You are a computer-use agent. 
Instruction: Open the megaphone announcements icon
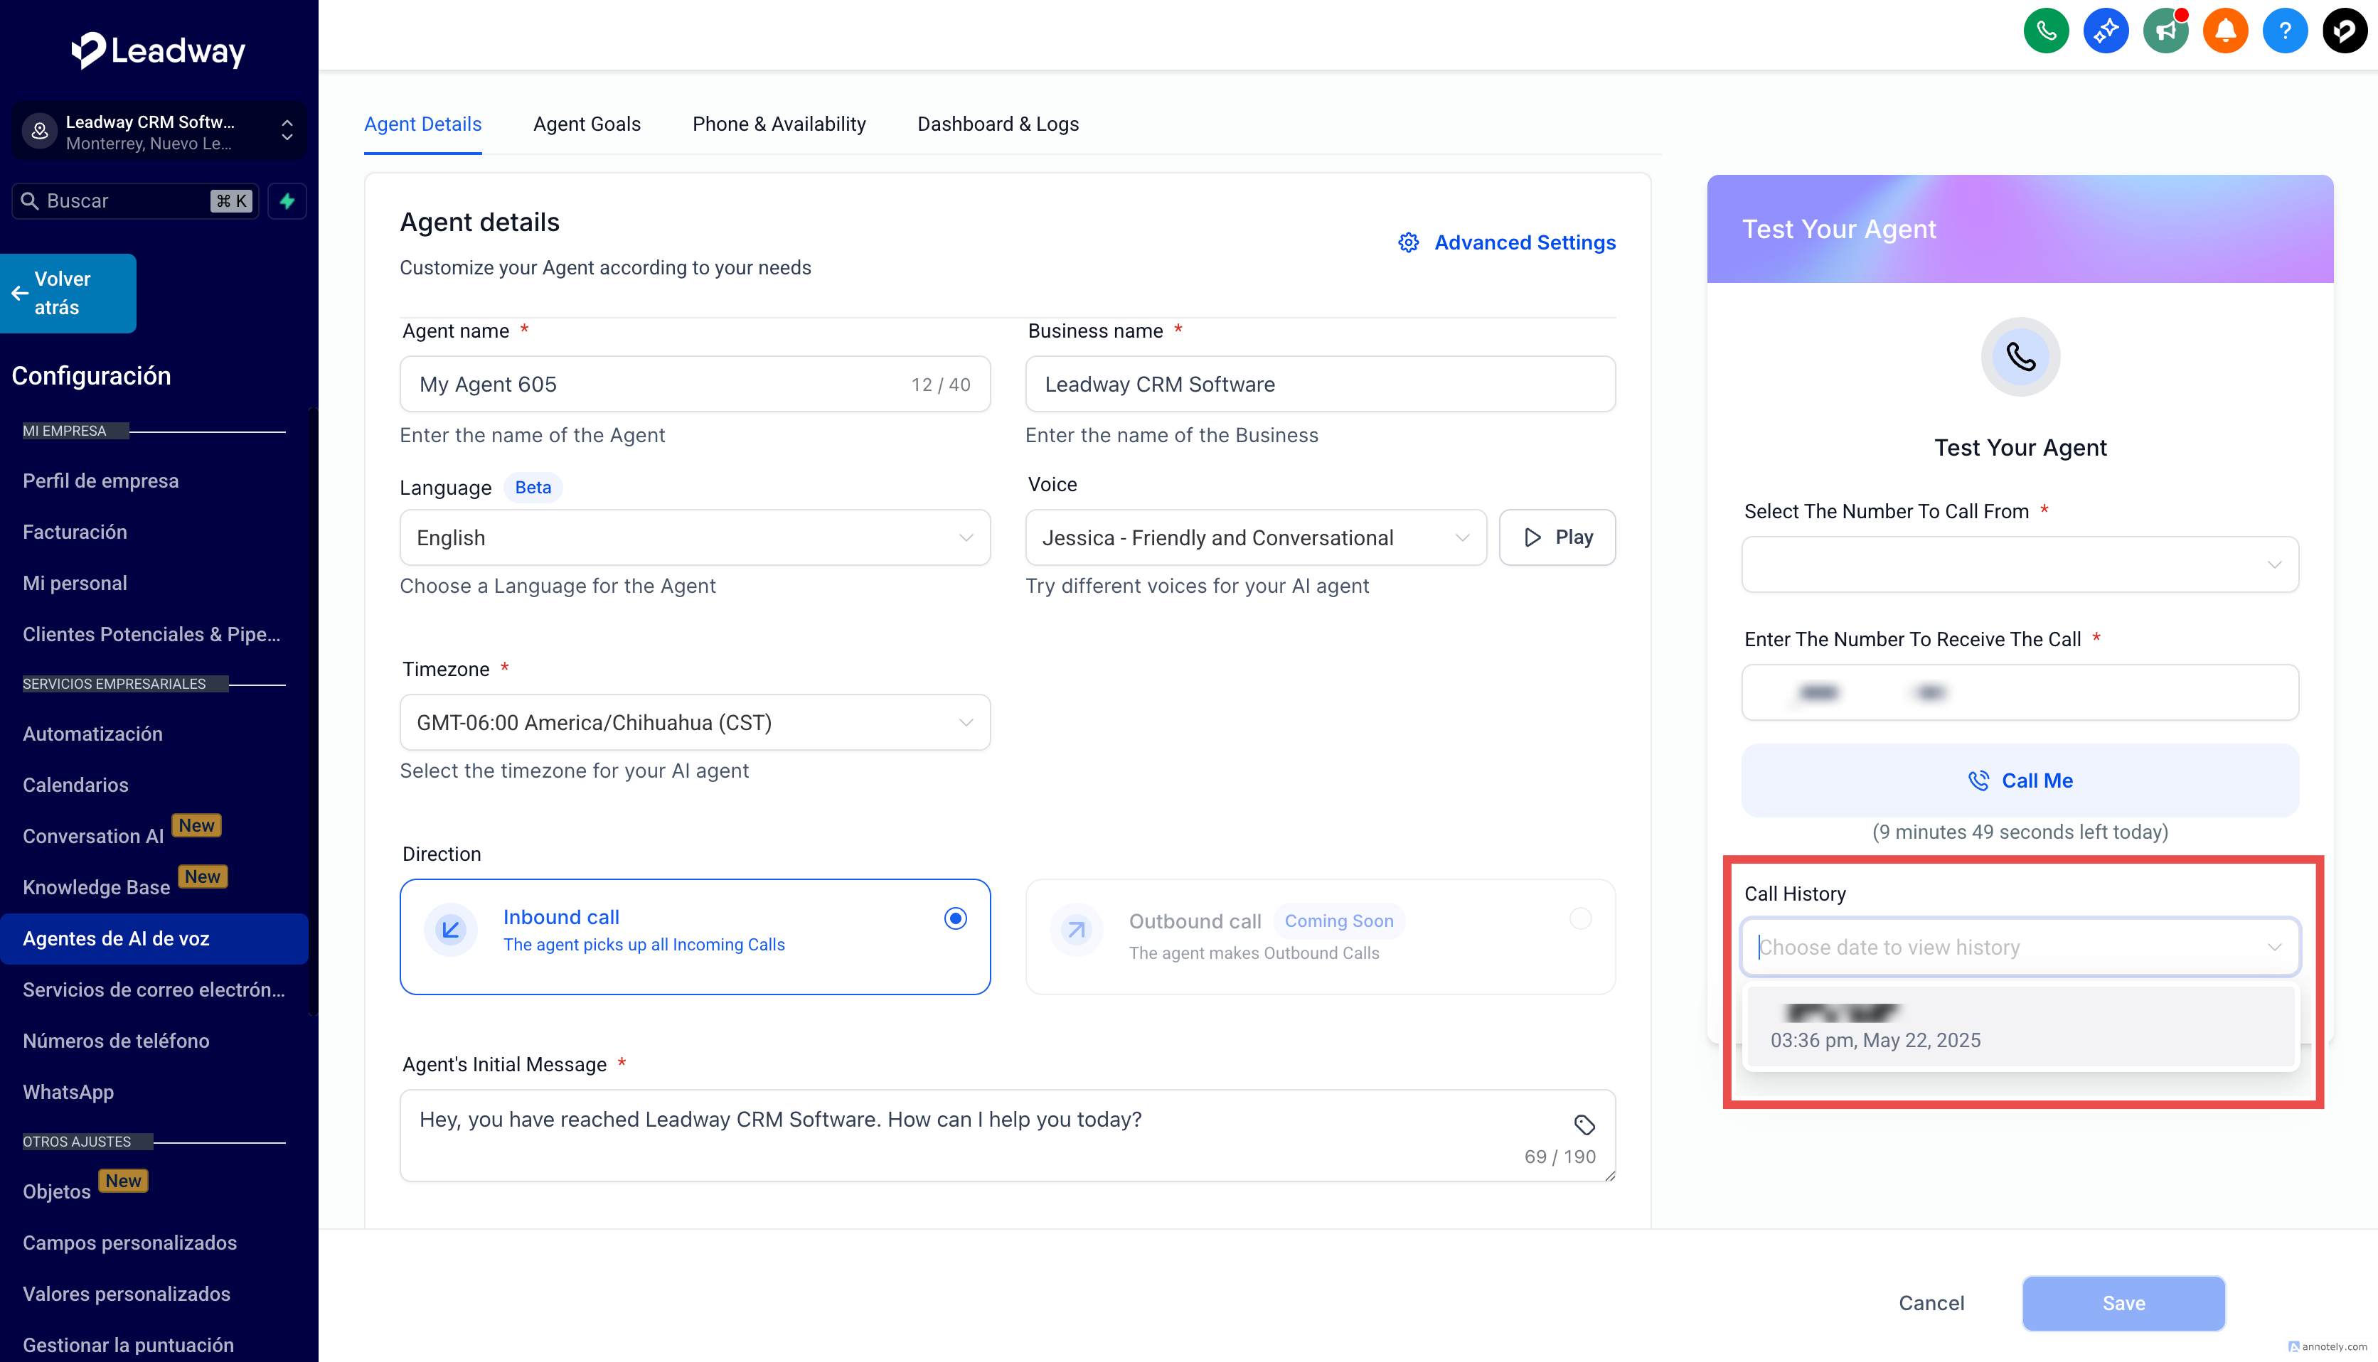tap(2165, 31)
